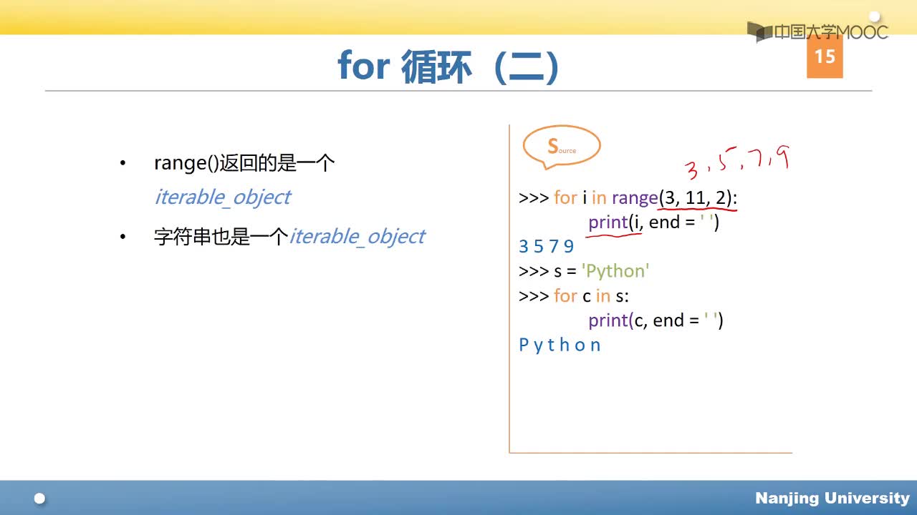Click the code line "s = 'Python'"
917x515 pixels.
tap(584, 271)
